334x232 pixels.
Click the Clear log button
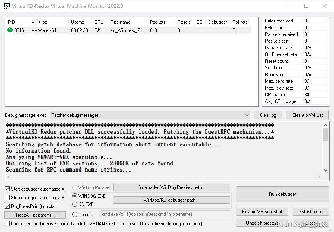click(268, 115)
